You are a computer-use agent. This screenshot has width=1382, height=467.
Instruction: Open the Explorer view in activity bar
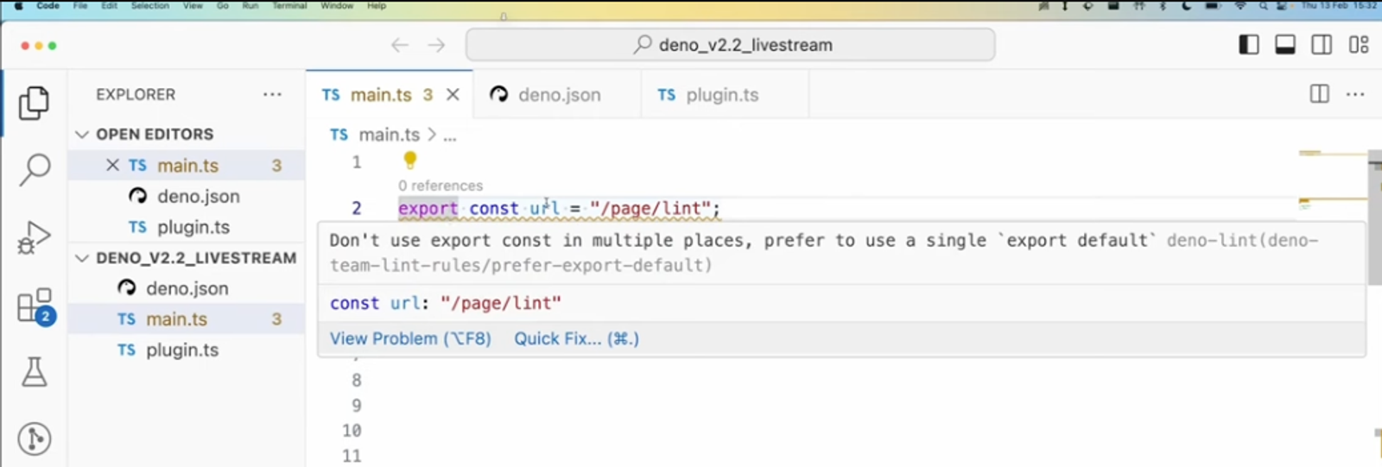(34, 103)
